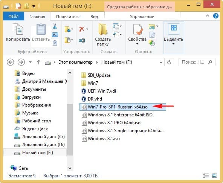Select Windows 8.1 Enterprise 64bit.ISO file
Viewport: 223px width, 183px height.
click(120, 115)
